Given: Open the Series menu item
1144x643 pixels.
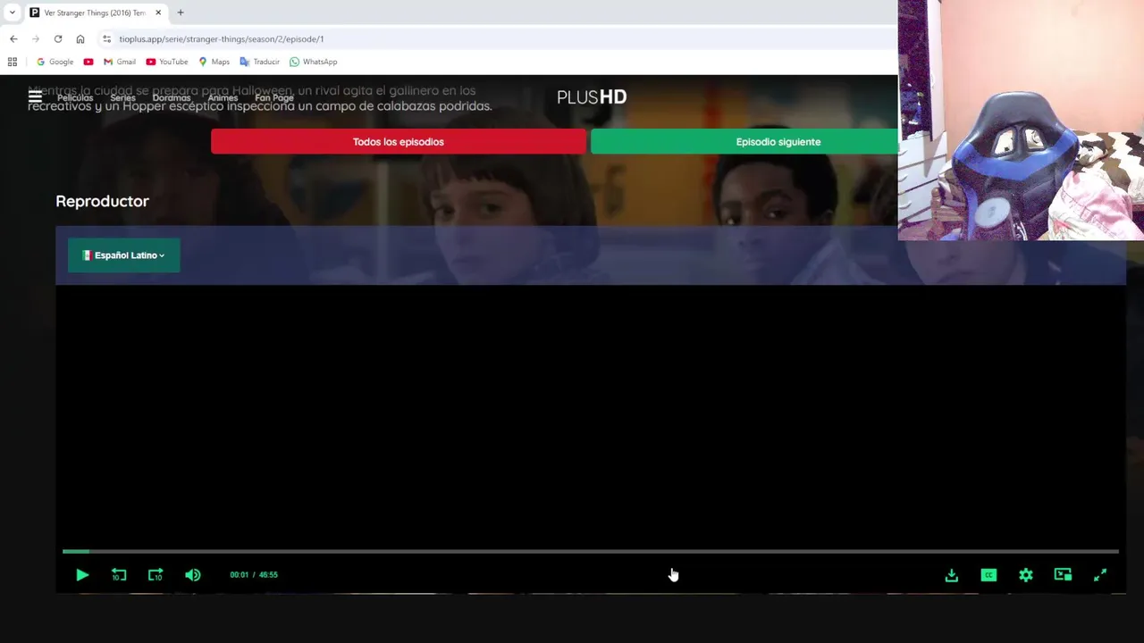Looking at the screenshot, I should pos(122,98).
